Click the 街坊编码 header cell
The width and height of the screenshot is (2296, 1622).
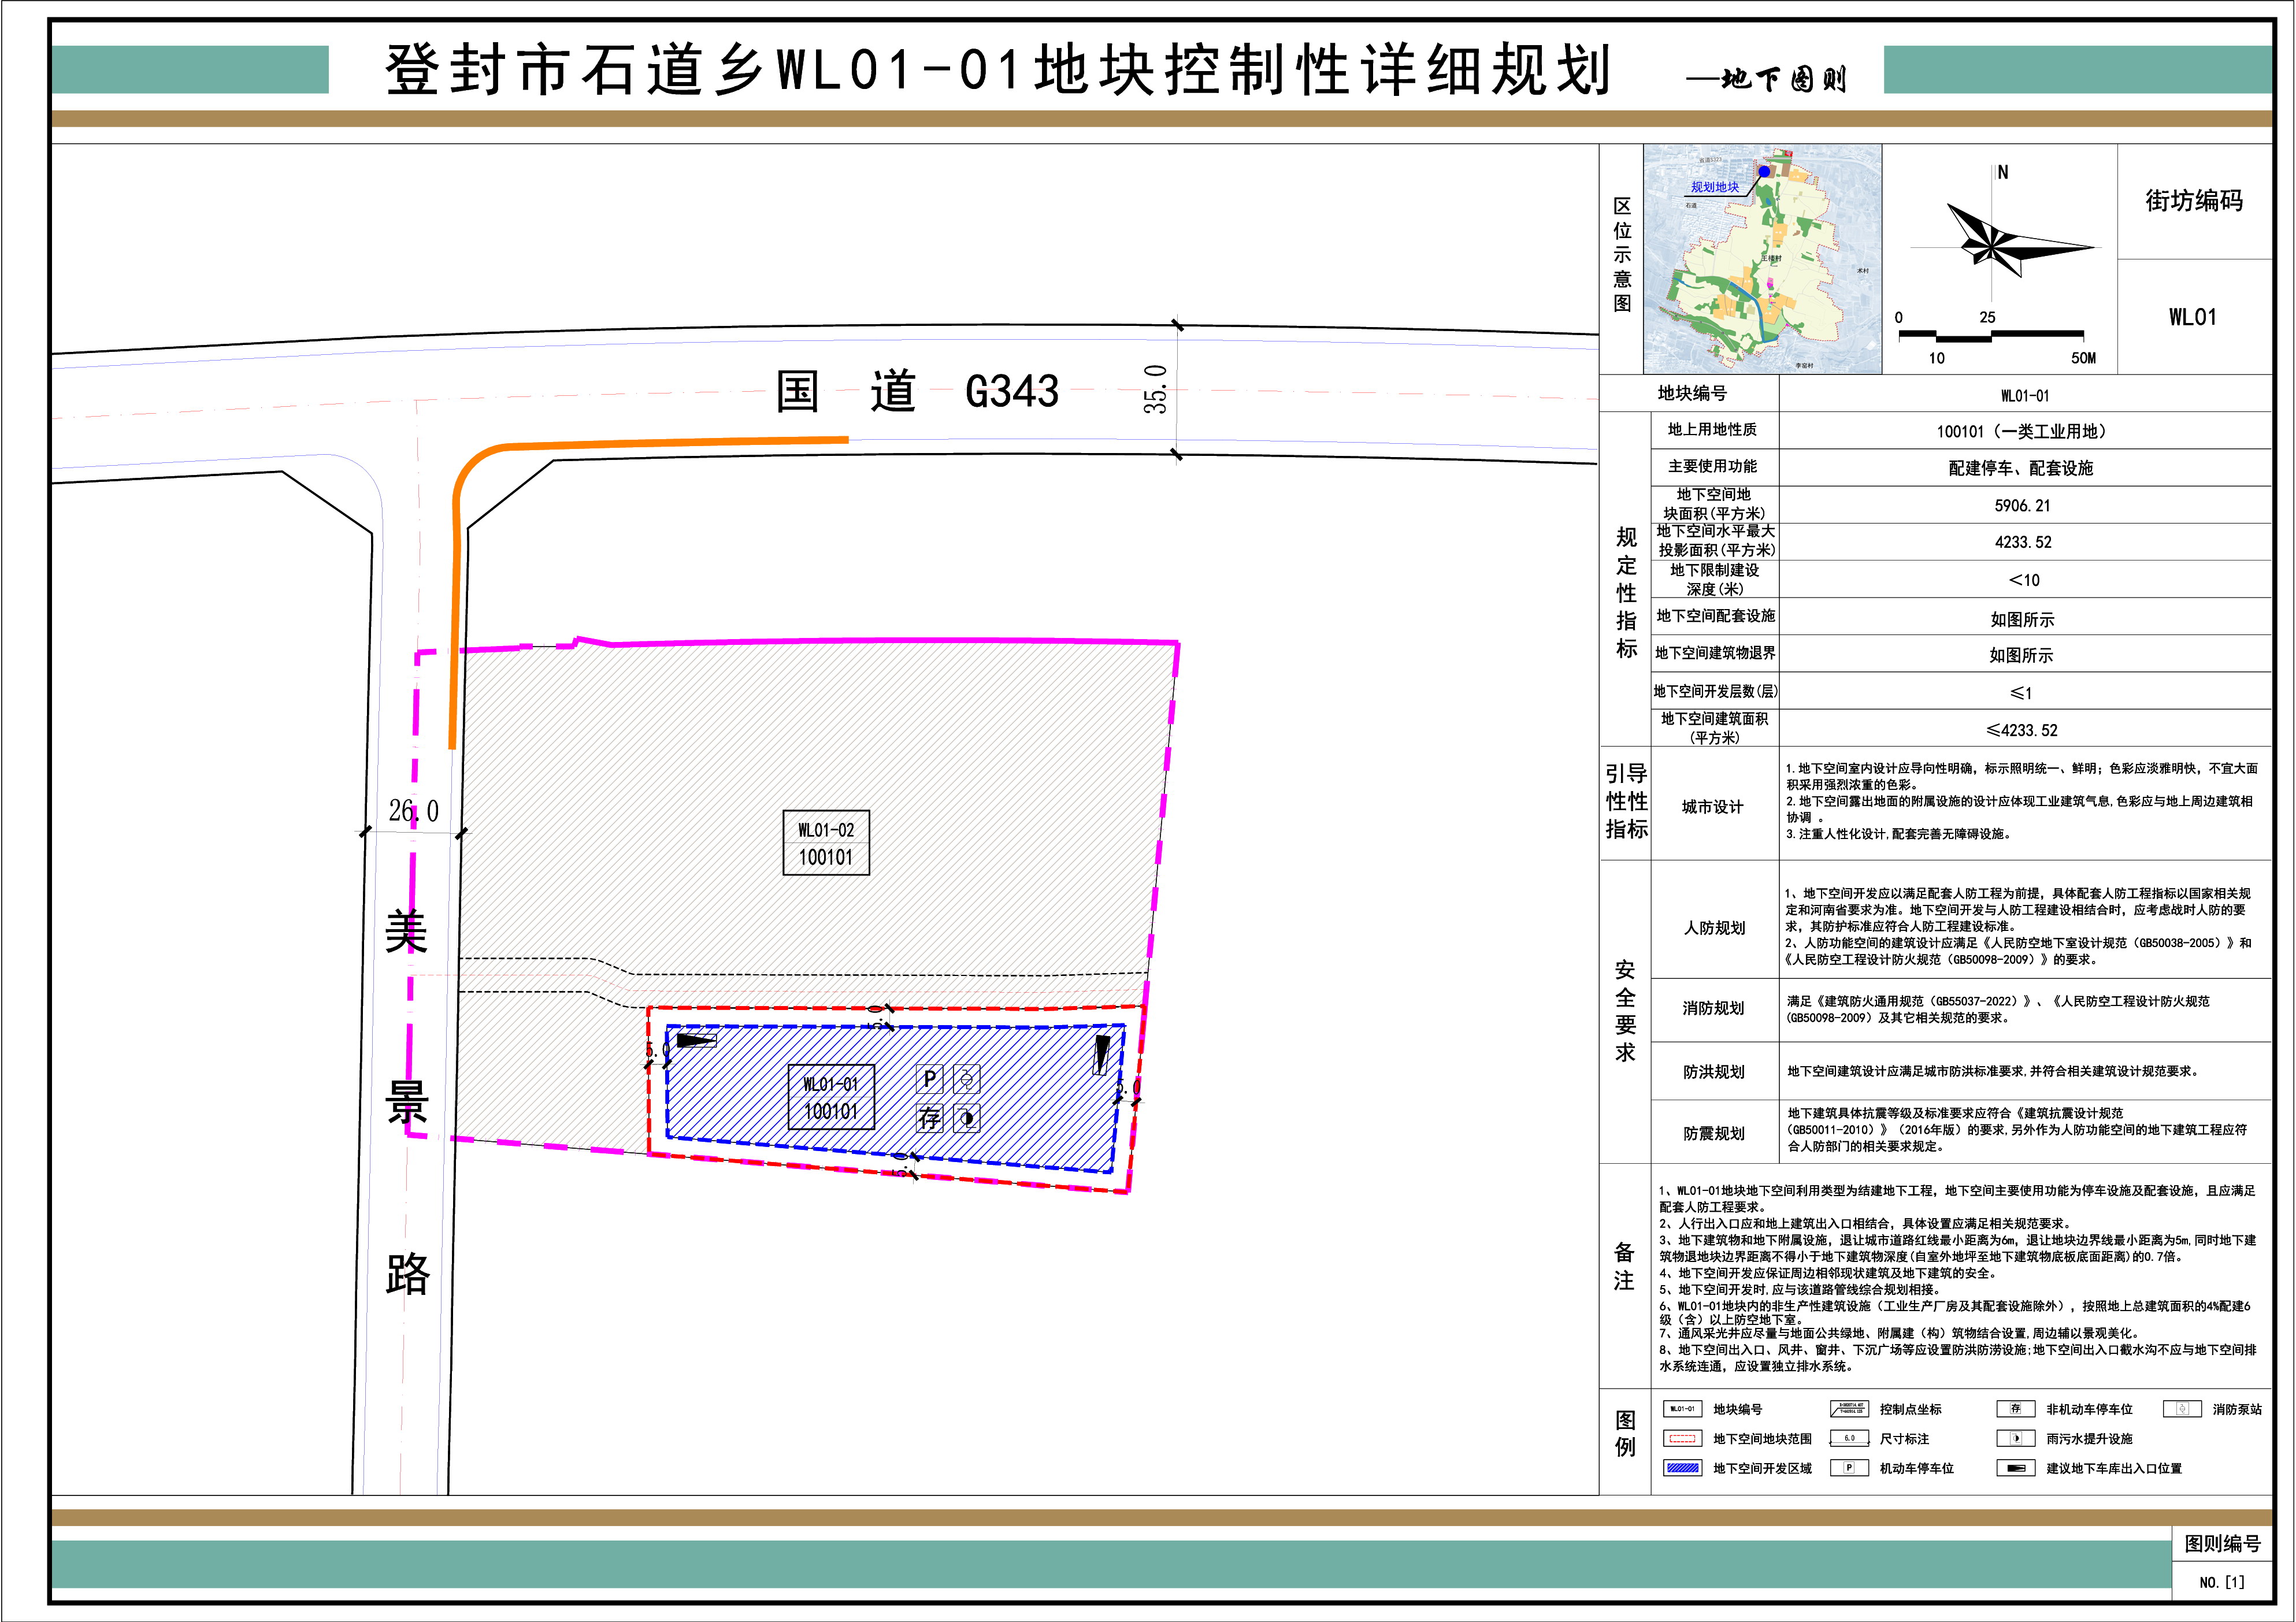tap(2194, 201)
